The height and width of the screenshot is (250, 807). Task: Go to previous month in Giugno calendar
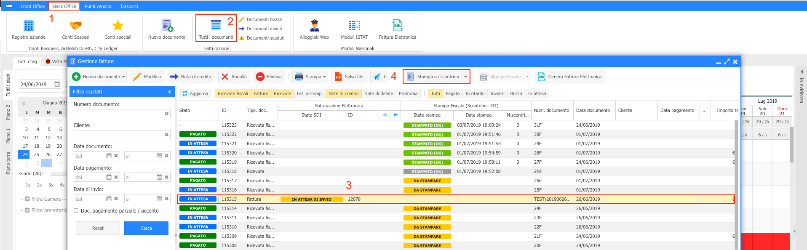pyautogui.click(x=24, y=103)
